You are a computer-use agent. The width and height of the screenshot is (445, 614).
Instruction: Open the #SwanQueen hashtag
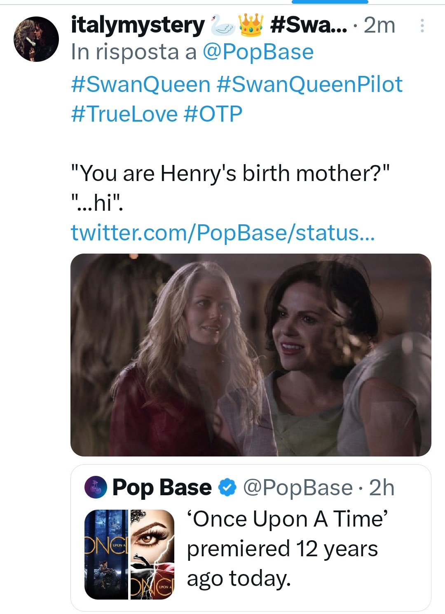pos(141,84)
